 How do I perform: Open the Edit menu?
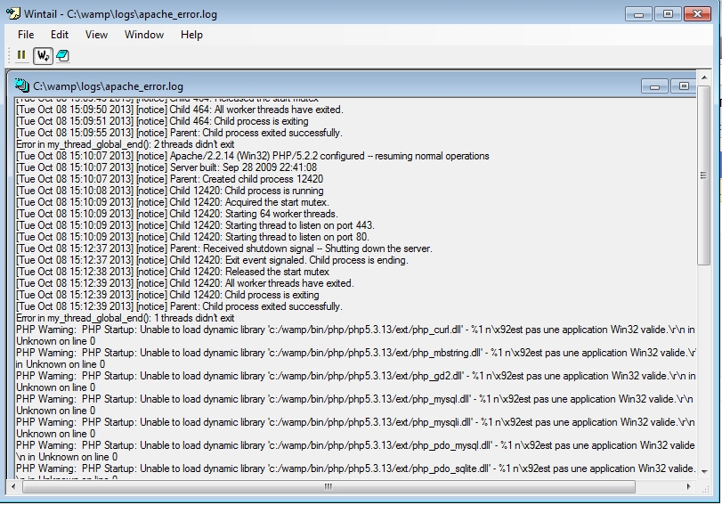click(x=60, y=35)
